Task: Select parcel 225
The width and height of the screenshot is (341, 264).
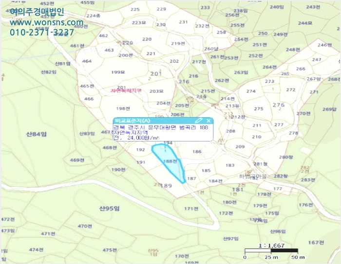Action: coord(135,9)
